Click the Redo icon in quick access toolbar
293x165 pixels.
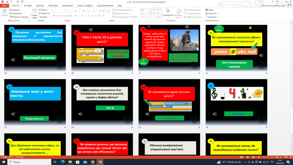tap(17, 2)
